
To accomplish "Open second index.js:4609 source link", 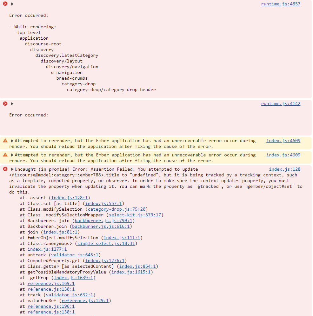I will (283, 155).
